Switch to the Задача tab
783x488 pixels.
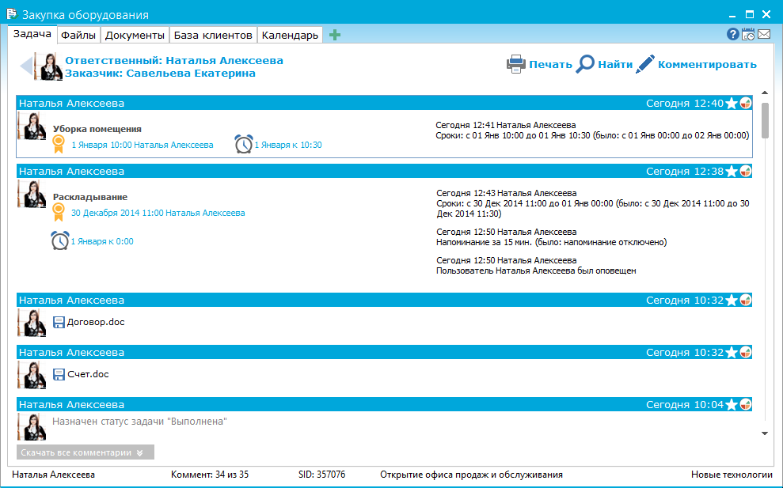[x=32, y=34]
